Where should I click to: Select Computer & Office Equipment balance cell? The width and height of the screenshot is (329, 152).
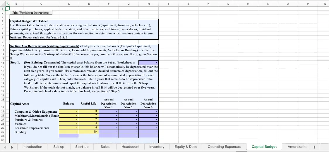pos(69,112)
